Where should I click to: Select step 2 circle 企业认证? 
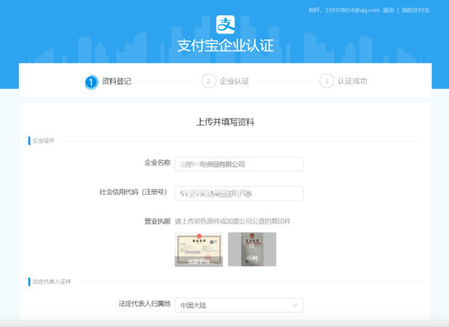tap(209, 81)
